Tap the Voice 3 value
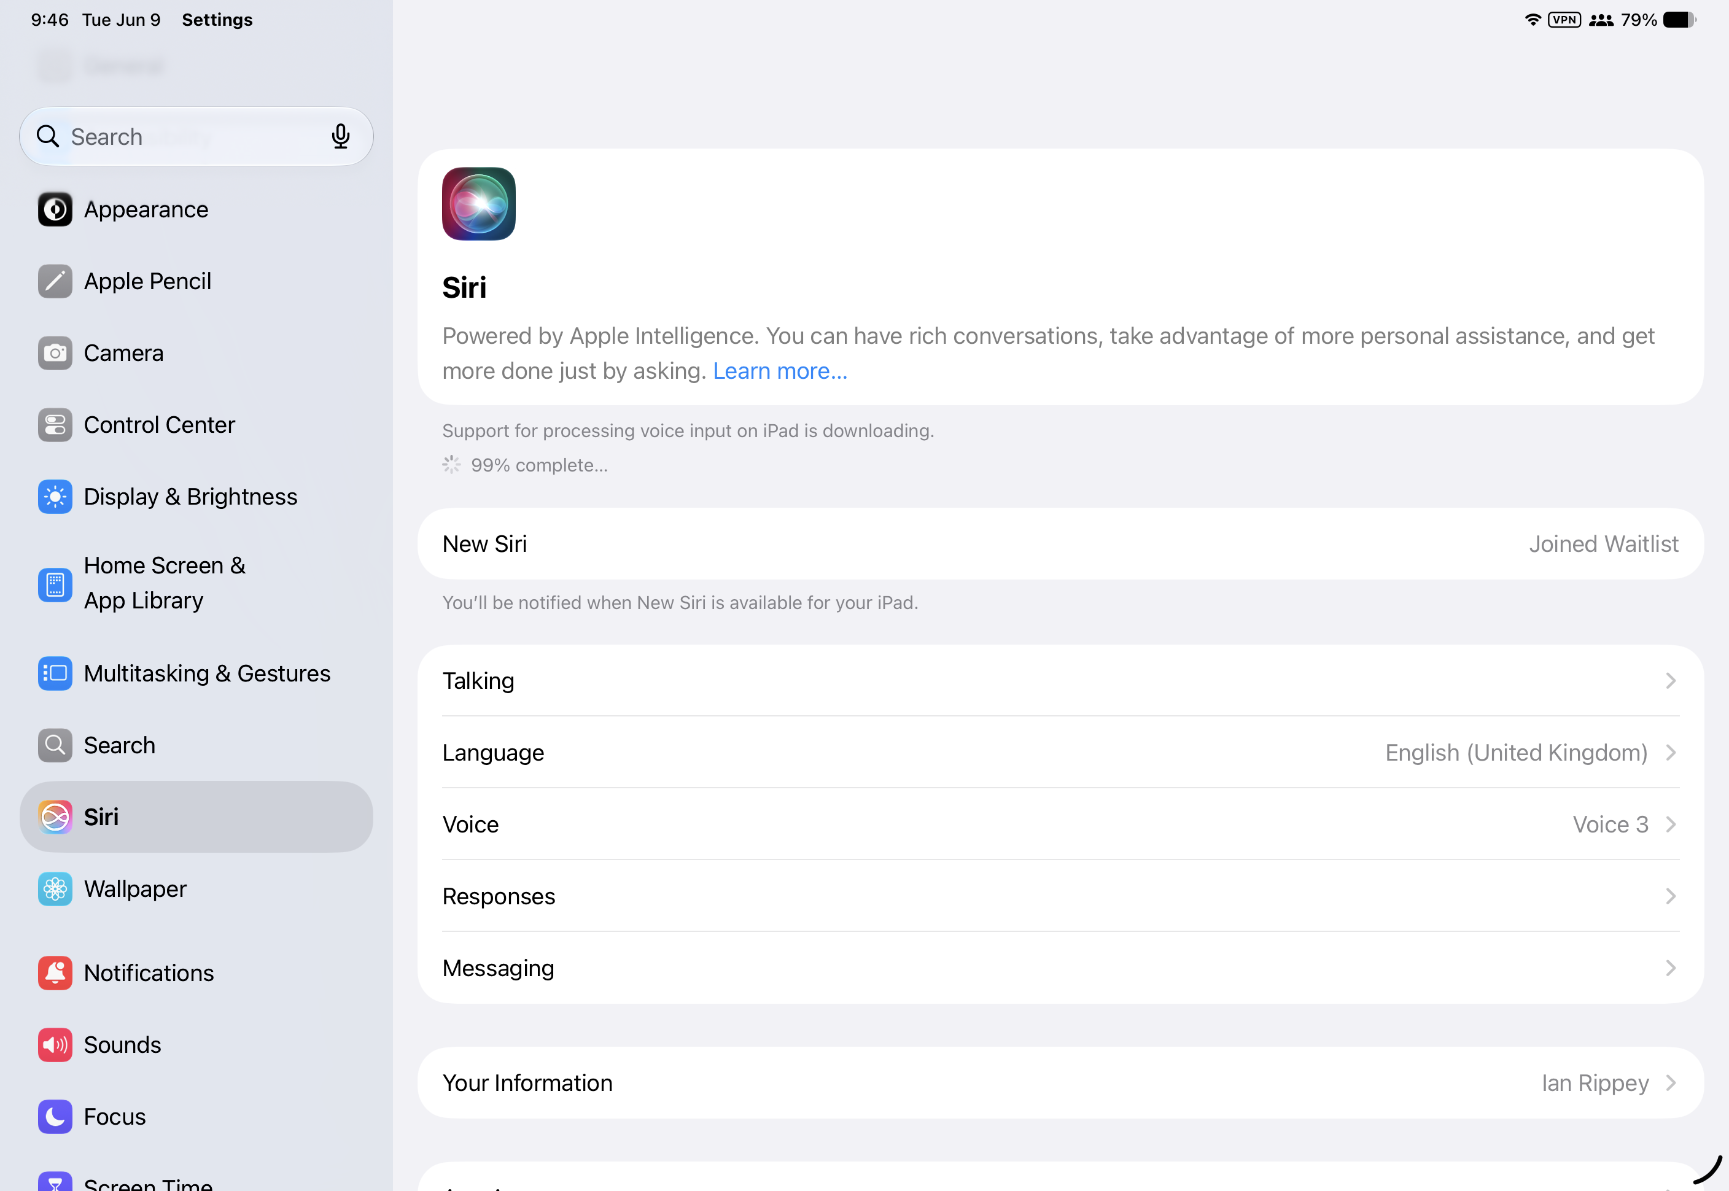Image resolution: width=1729 pixels, height=1191 pixels. tap(1610, 824)
